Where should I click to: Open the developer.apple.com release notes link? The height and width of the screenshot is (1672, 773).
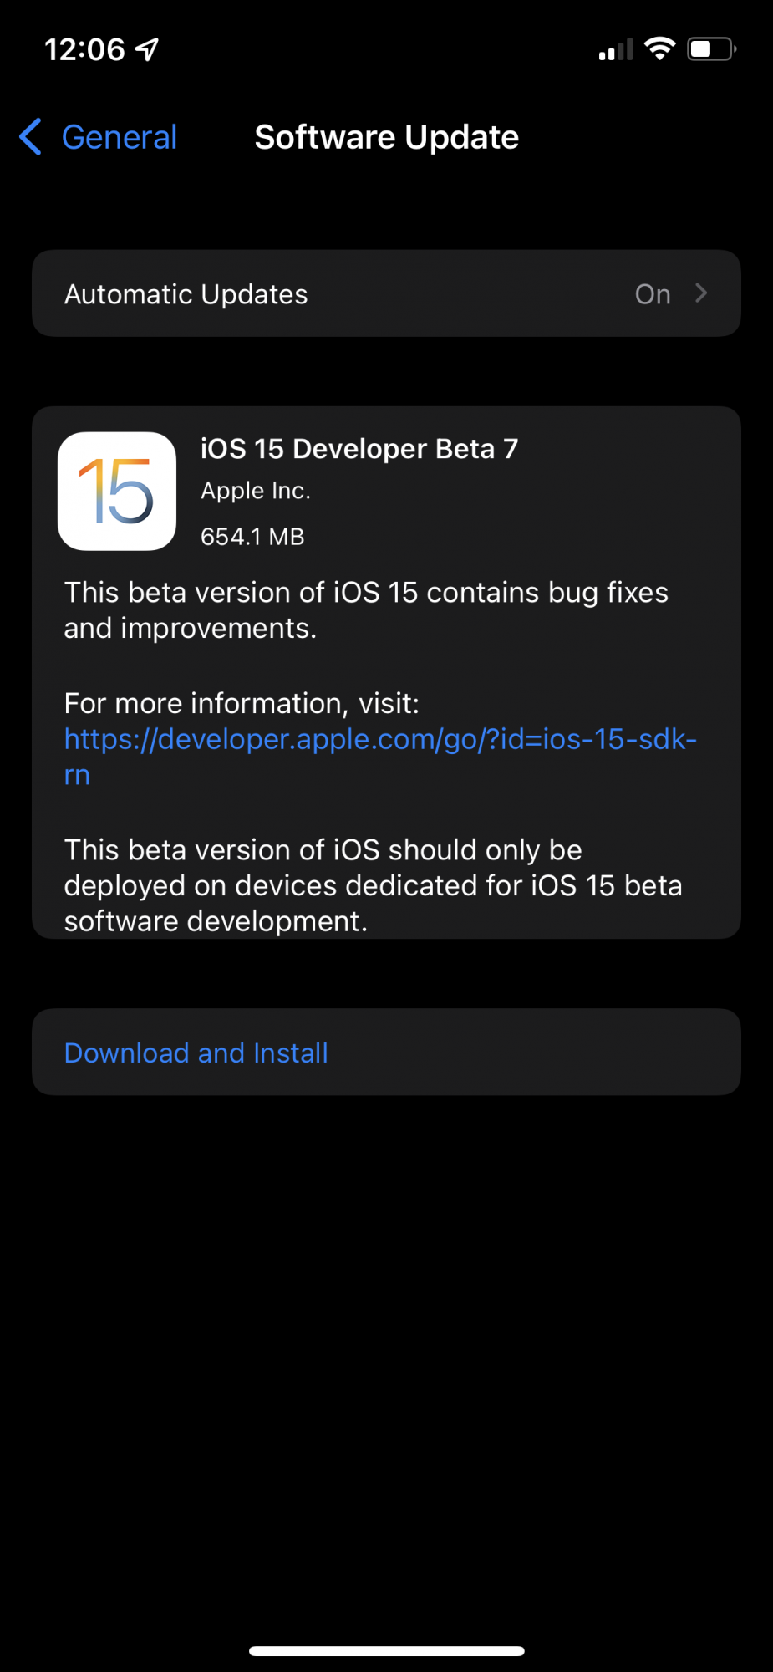[380, 740]
